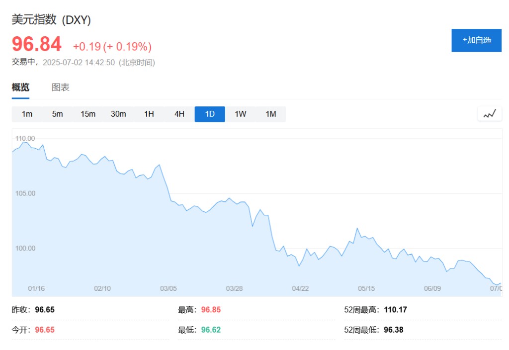Click the 52周最高 value 110.17
This screenshot has width=509, height=350.
pyautogui.click(x=395, y=310)
